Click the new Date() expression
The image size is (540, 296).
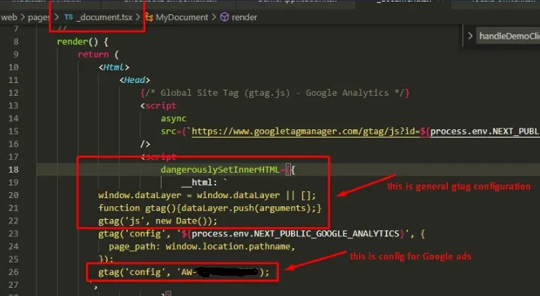(183, 221)
